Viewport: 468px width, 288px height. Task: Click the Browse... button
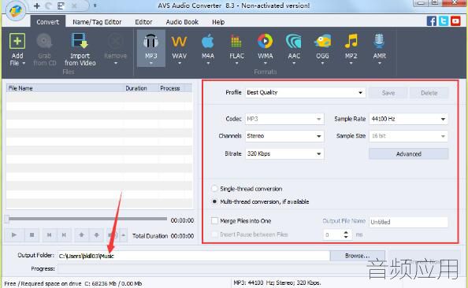[357, 256]
